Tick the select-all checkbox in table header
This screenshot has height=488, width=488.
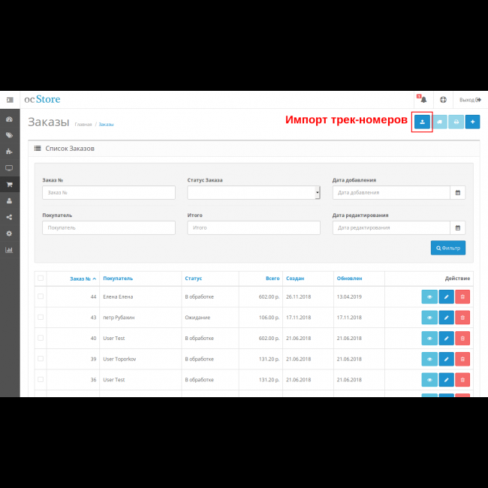41,279
